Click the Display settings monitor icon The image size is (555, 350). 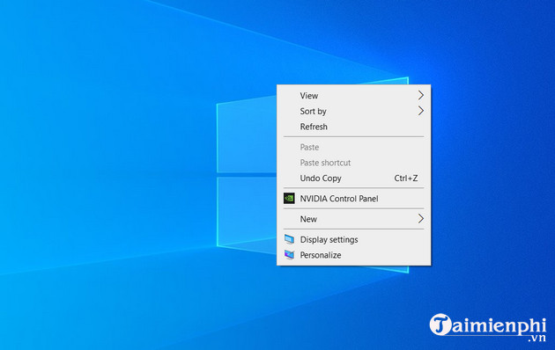coord(289,239)
